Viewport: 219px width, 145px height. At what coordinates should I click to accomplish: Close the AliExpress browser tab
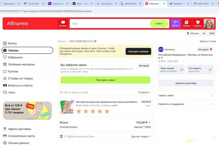164,4
